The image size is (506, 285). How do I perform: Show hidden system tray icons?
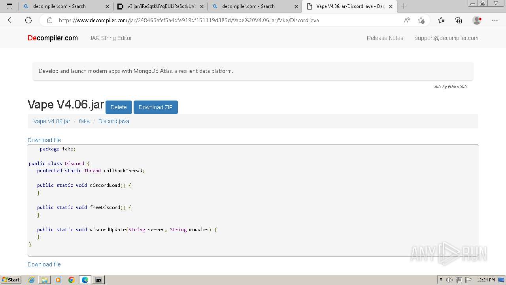[x=441, y=280]
